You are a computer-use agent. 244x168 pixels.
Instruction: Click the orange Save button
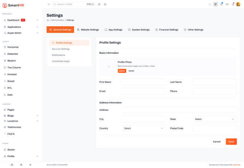231,141
